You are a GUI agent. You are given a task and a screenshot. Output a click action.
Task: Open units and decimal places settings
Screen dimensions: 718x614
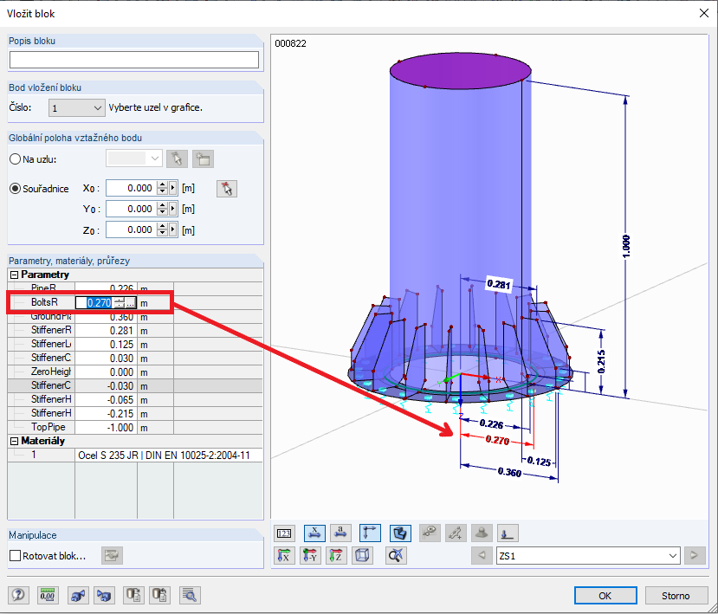[x=48, y=595]
